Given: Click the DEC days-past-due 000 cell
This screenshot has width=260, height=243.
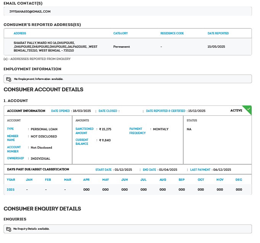Looking at the screenshot, I should (239, 190).
